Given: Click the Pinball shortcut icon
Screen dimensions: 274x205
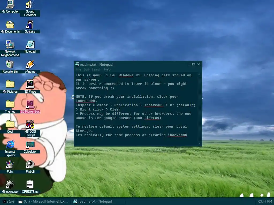Looking at the screenshot, I should pyautogui.click(x=30, y=167).
